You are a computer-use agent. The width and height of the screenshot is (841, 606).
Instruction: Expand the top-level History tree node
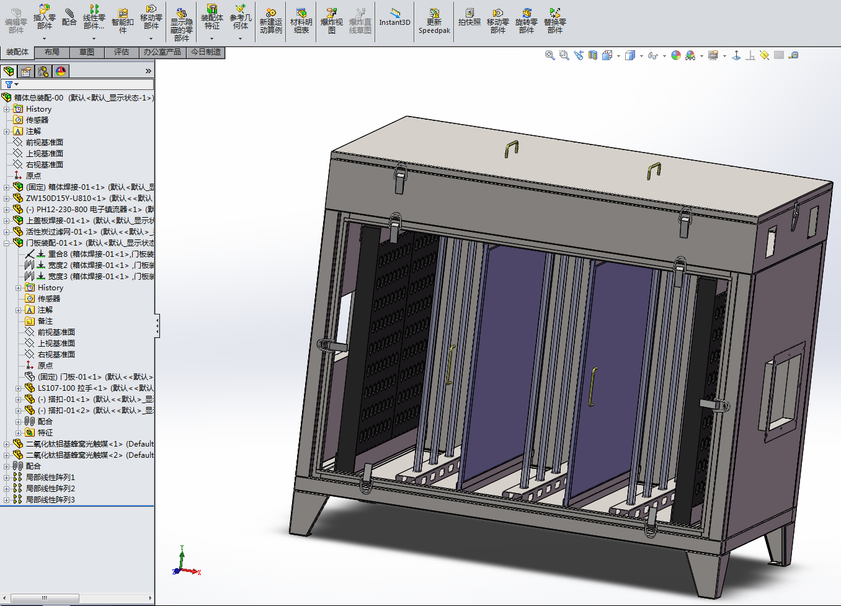click(7, 109)
